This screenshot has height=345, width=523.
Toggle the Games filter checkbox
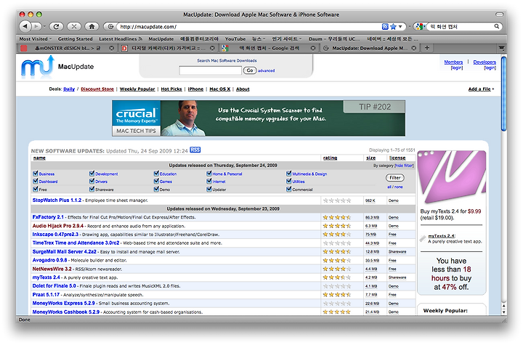point(156,181)
